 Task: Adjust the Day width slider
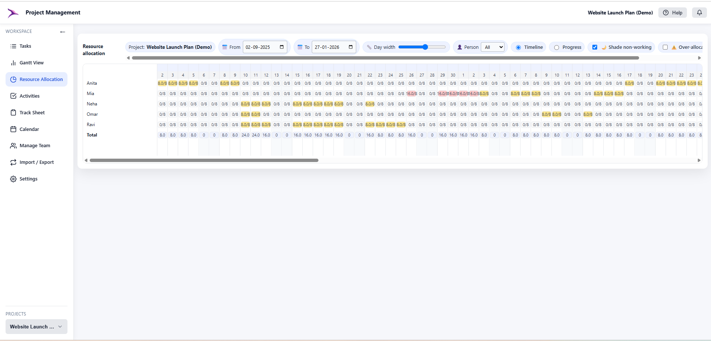coord(424,47)
